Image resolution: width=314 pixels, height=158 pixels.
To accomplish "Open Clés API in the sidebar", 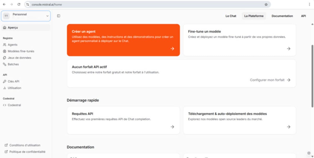I will pyautogui.click(x=14, y=82).
